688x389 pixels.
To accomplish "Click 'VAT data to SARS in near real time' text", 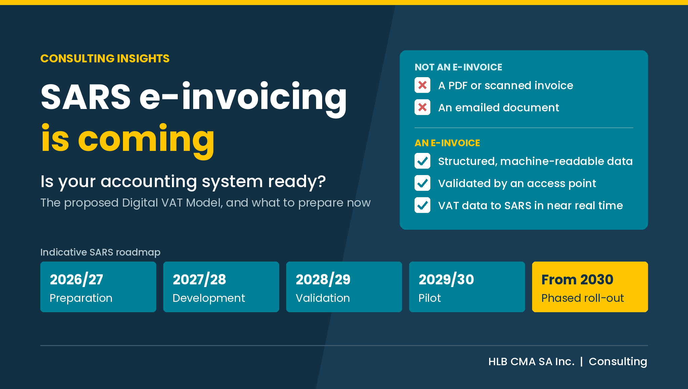I will point(530,206).
